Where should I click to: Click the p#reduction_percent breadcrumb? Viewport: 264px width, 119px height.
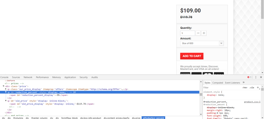(x=153, y=118)
